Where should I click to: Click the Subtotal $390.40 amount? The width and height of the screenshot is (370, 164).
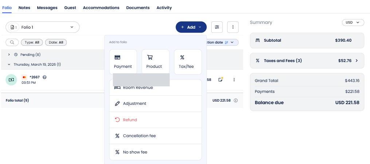343,40
